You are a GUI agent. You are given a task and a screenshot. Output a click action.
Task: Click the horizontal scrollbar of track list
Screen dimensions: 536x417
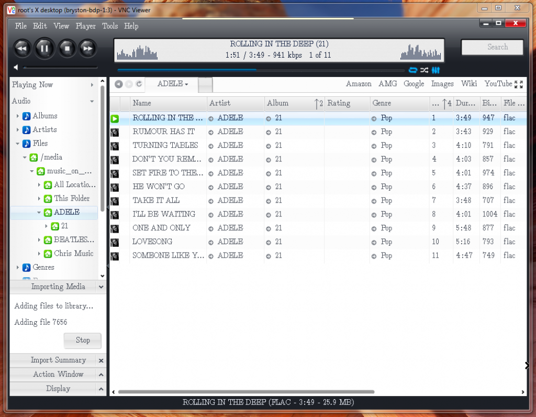(246, 392)
